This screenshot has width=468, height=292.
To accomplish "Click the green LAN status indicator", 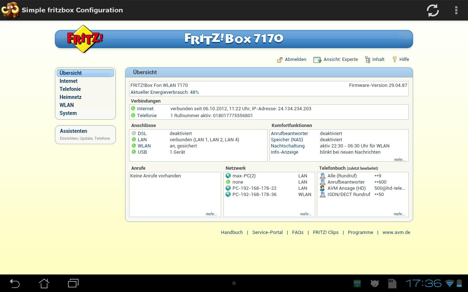I will 134,140.
